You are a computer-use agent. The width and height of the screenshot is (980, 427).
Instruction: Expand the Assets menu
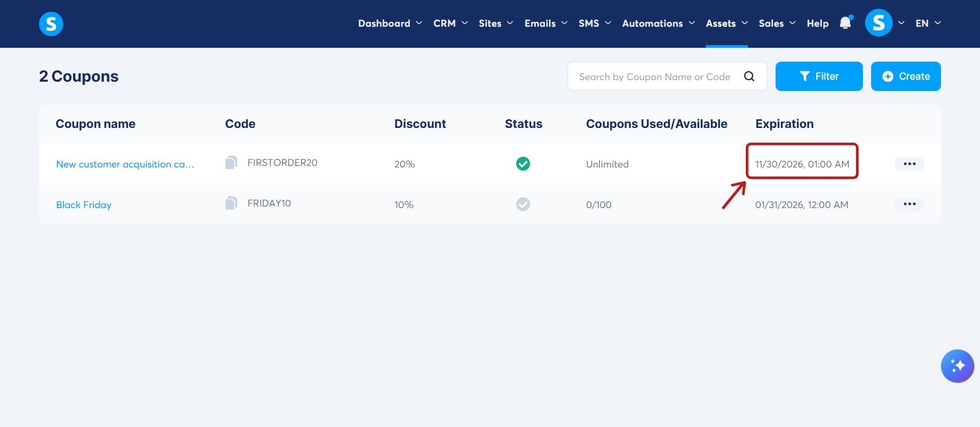click(726, 23)
